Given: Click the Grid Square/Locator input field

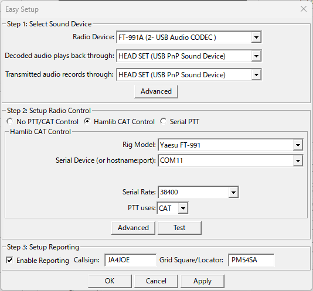Looking at the screenshot, I should 251,260.
